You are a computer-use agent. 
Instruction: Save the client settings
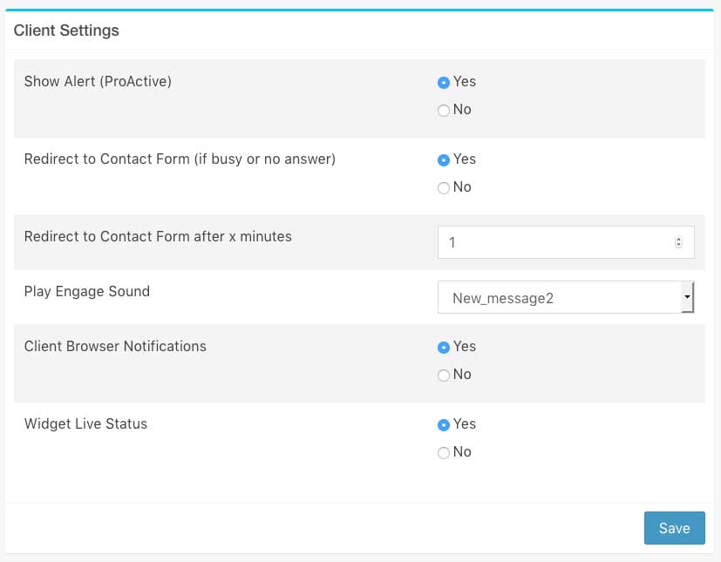tap(674, 528)
